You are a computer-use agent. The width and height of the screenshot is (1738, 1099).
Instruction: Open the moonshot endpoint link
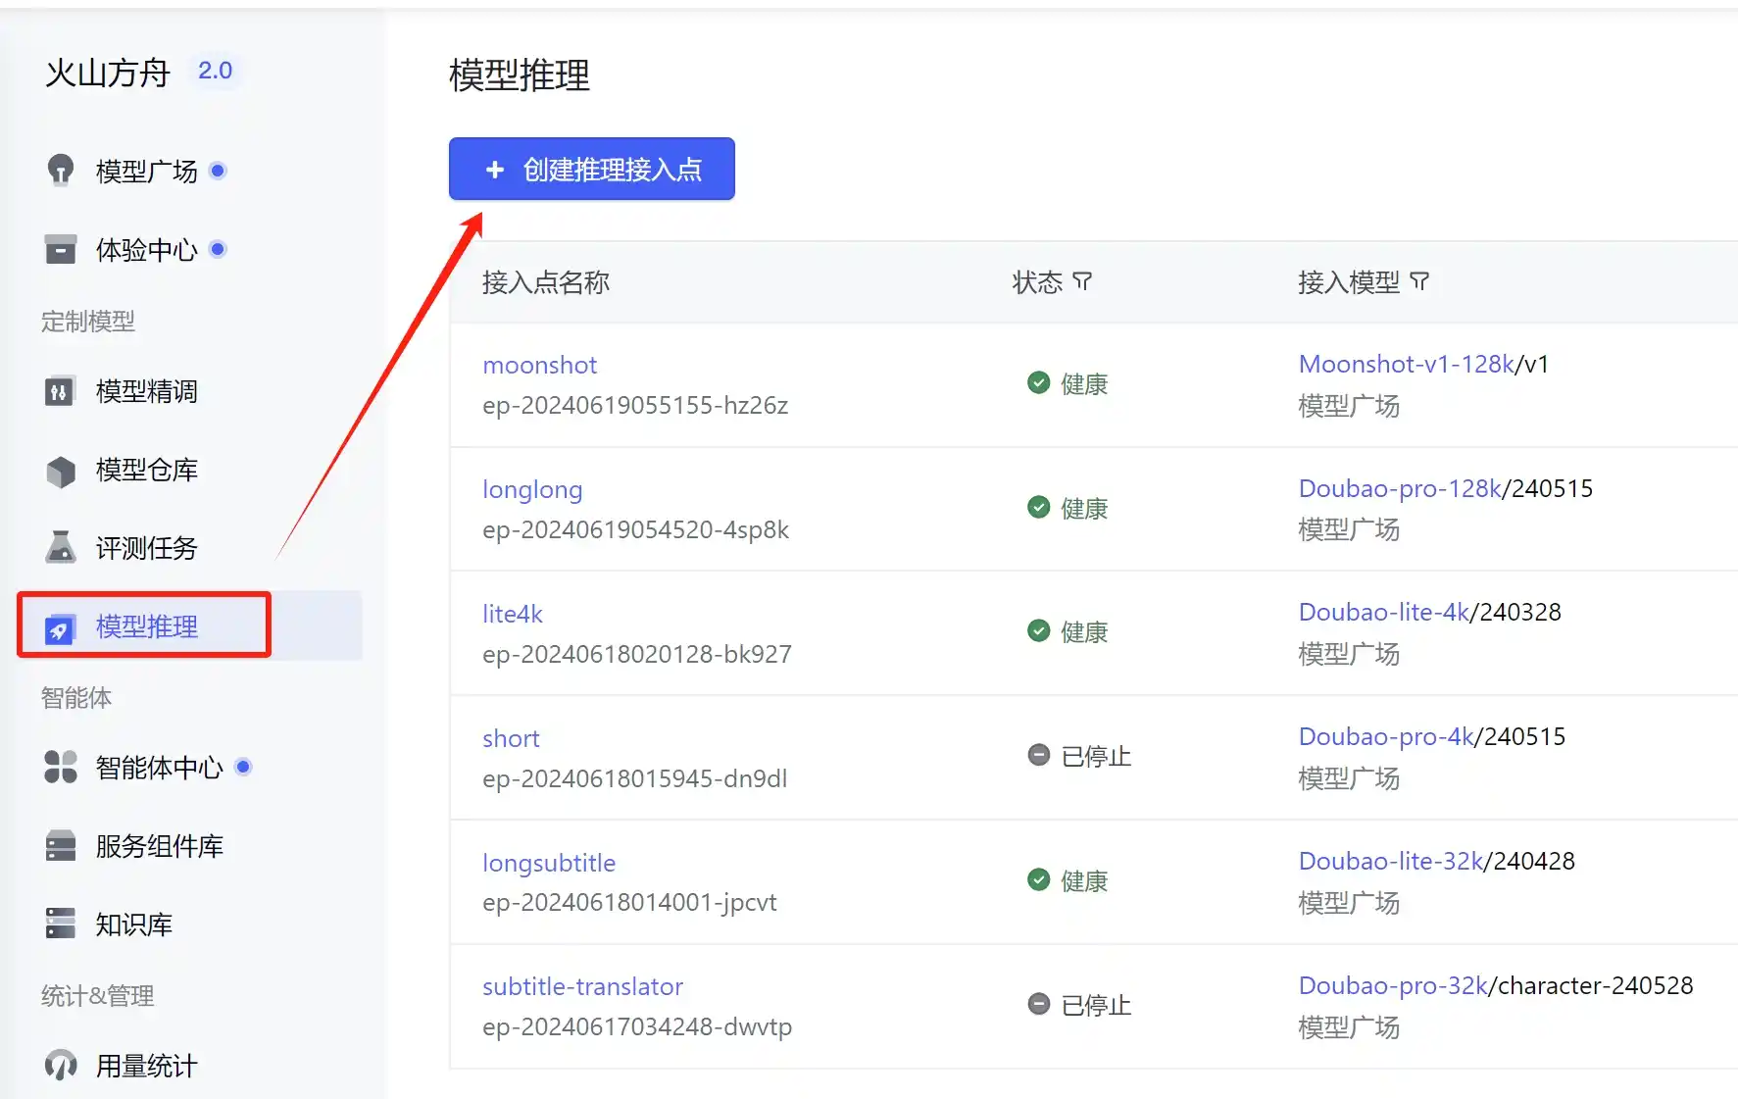539,366
